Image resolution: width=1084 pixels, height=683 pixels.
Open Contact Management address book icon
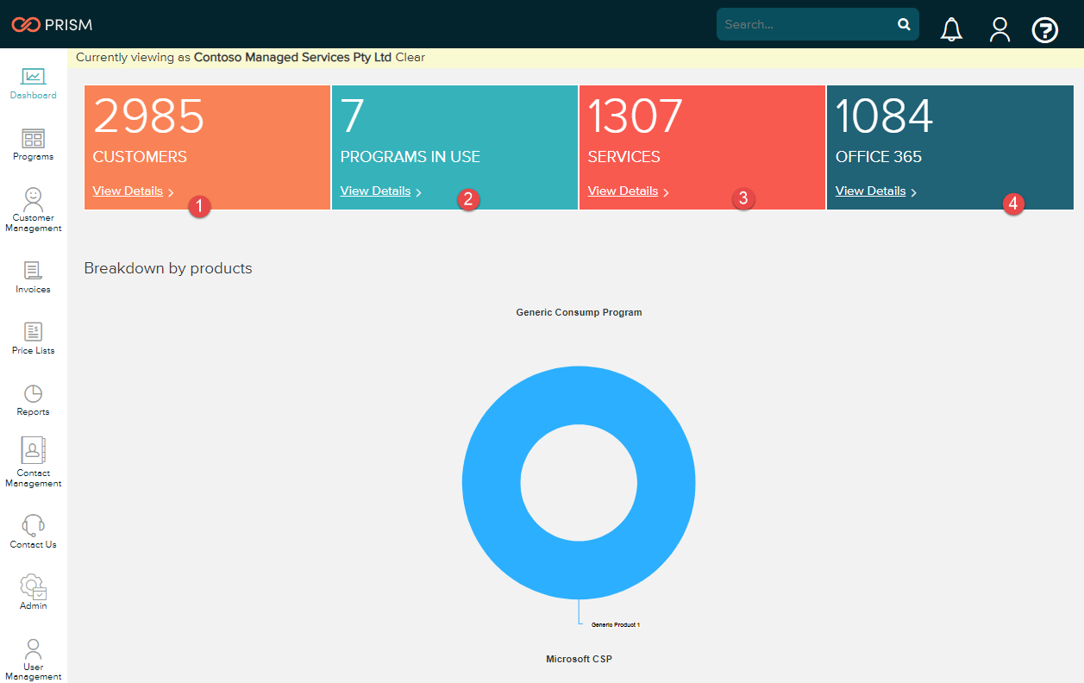pos(33,451)
